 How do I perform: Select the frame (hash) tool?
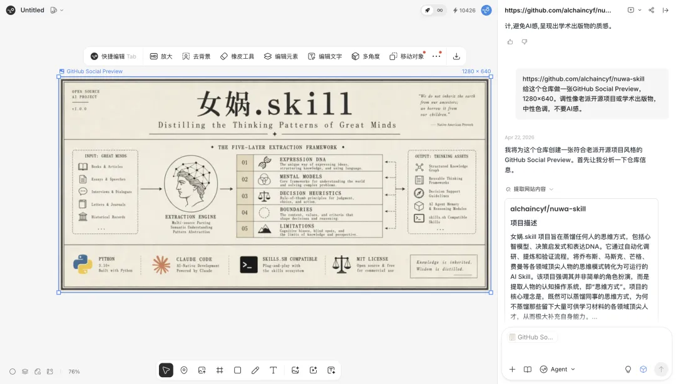click(x=220, y=370)
